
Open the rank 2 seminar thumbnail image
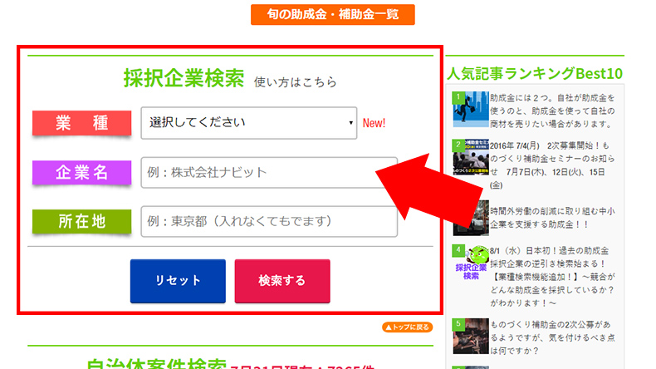(470, 158)
